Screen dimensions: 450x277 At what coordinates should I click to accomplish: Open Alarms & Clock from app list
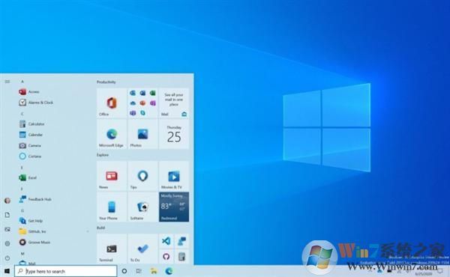[x=55, y=103]
